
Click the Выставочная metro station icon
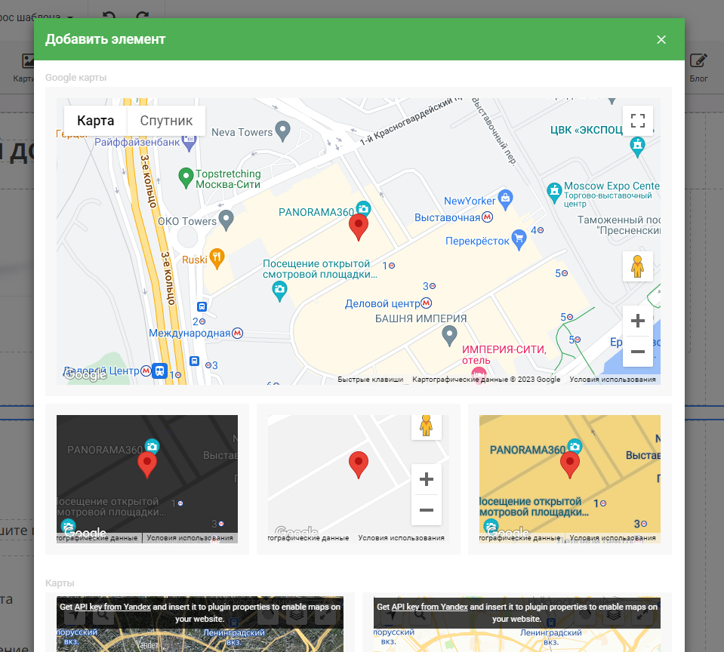(x=488, y=217)
